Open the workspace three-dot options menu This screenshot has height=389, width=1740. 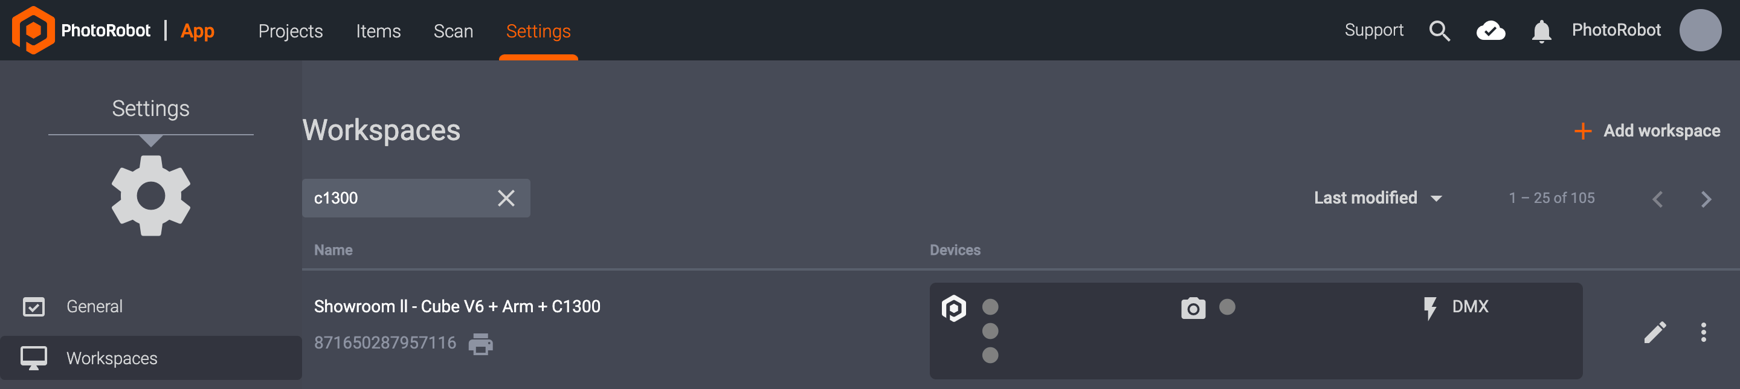(1703, 332)
